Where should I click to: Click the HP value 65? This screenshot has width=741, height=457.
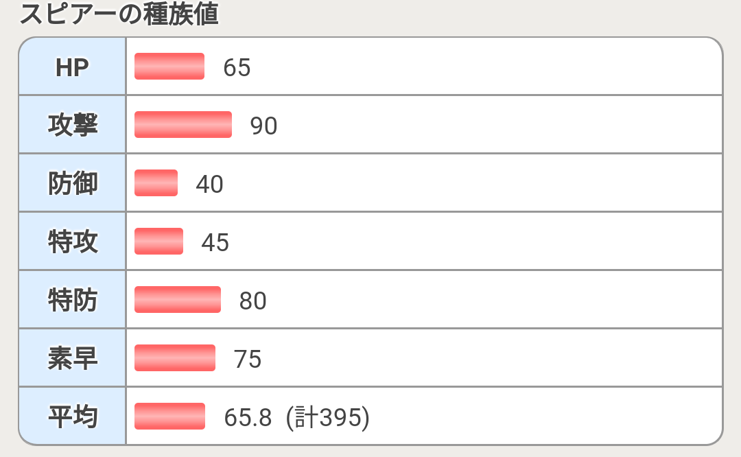pos(237,68)
